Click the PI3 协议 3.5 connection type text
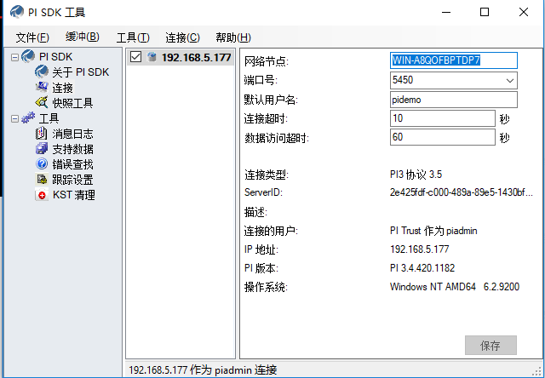Viewport: 545px width, 378px height. [x=416, y=174]
